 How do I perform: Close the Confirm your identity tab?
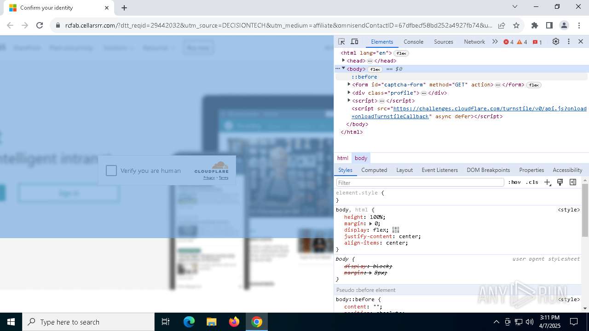pos(107,7)
